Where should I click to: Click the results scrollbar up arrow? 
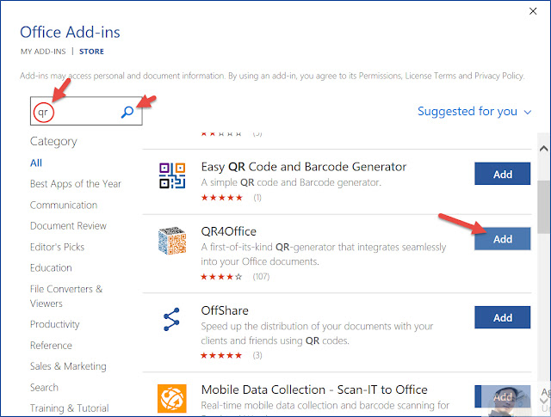coord(543,149)
